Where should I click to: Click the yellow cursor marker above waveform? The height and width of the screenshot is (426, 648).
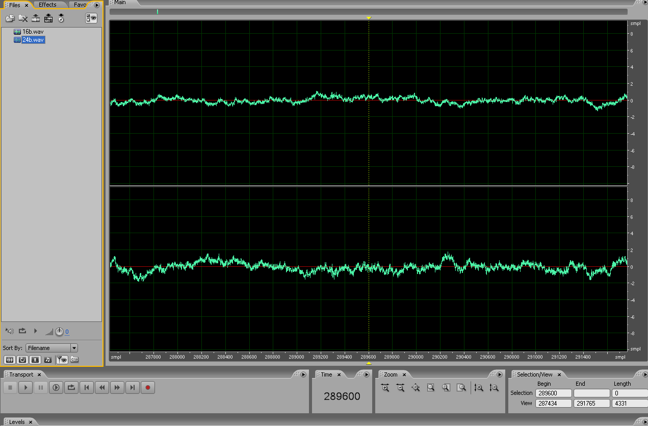coord(369,18)
